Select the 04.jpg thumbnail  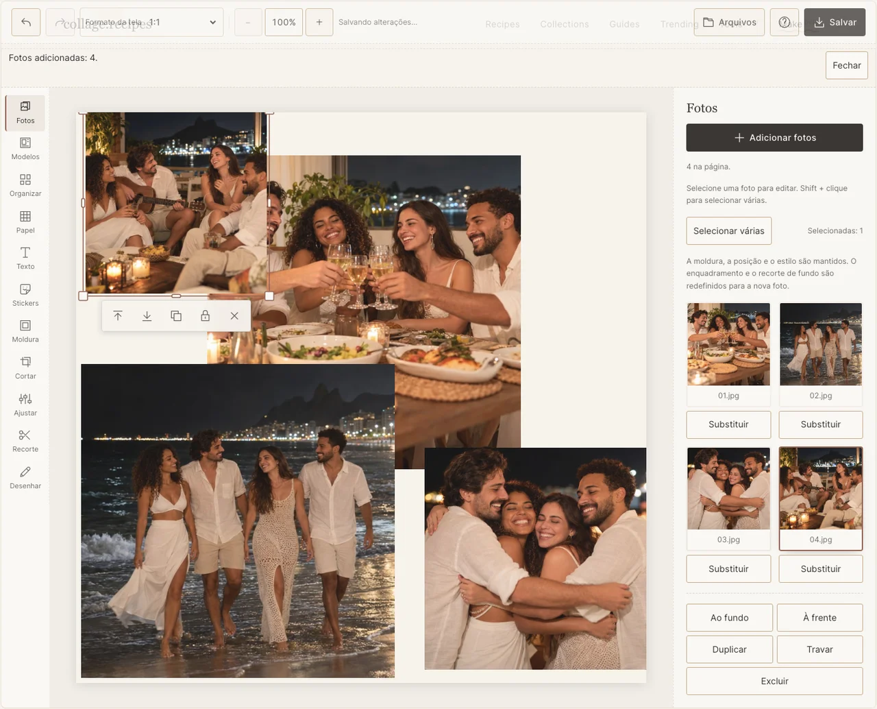[821, 498]
